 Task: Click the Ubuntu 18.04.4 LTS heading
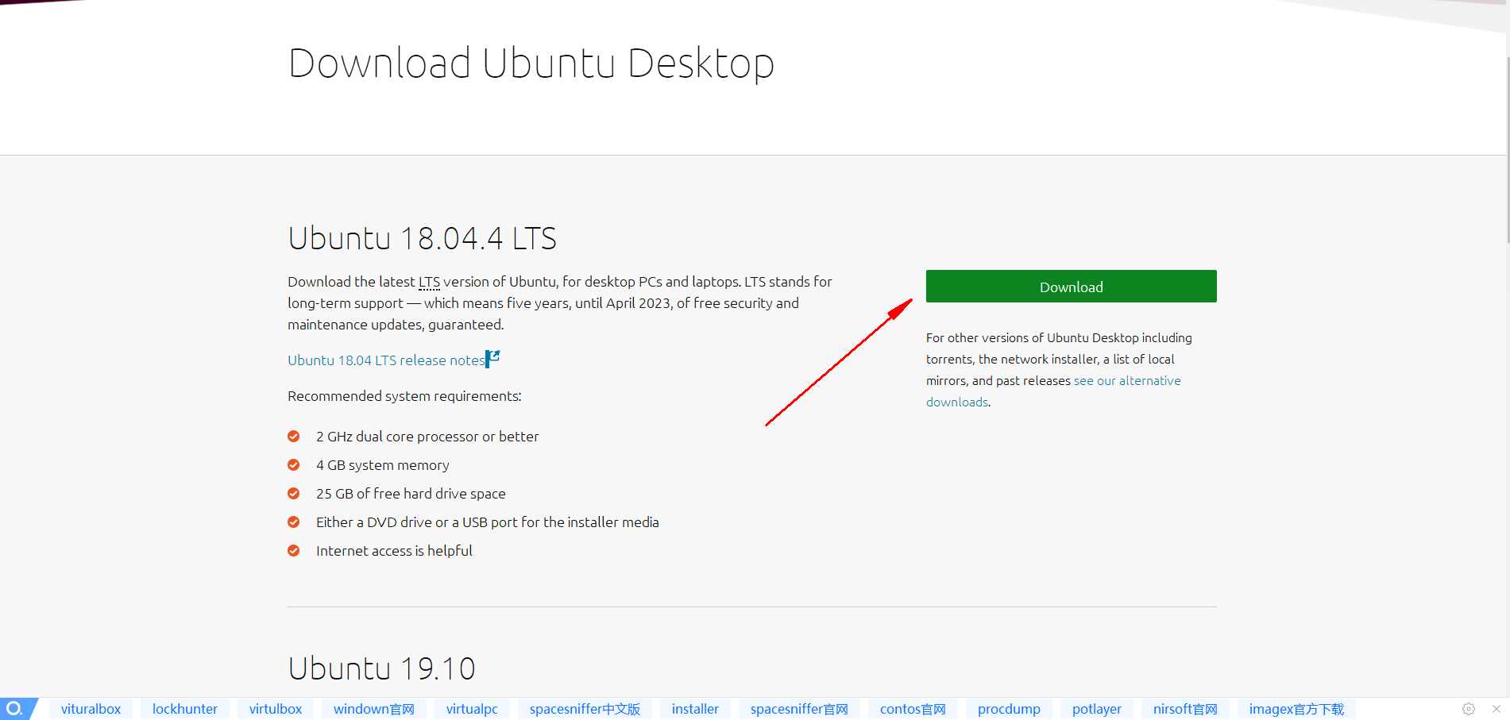(x=422, y=238)
